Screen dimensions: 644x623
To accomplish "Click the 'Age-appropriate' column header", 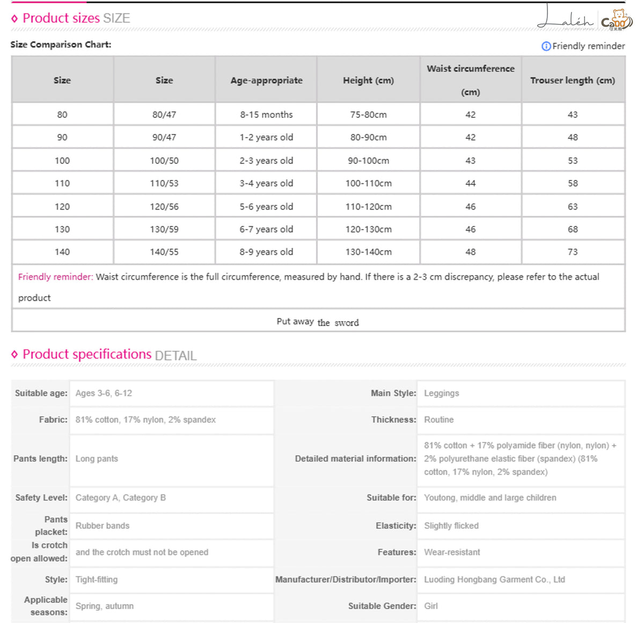I will coord(266,80).
